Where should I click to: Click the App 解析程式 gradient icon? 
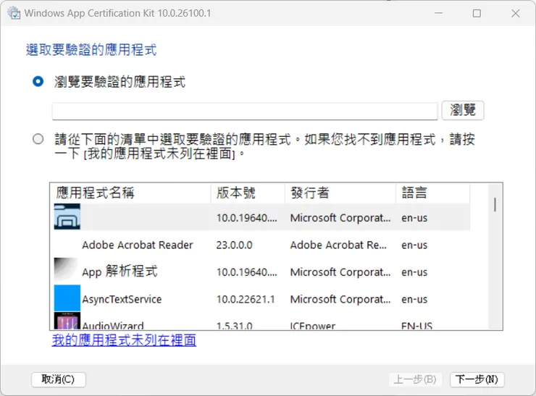66,269
